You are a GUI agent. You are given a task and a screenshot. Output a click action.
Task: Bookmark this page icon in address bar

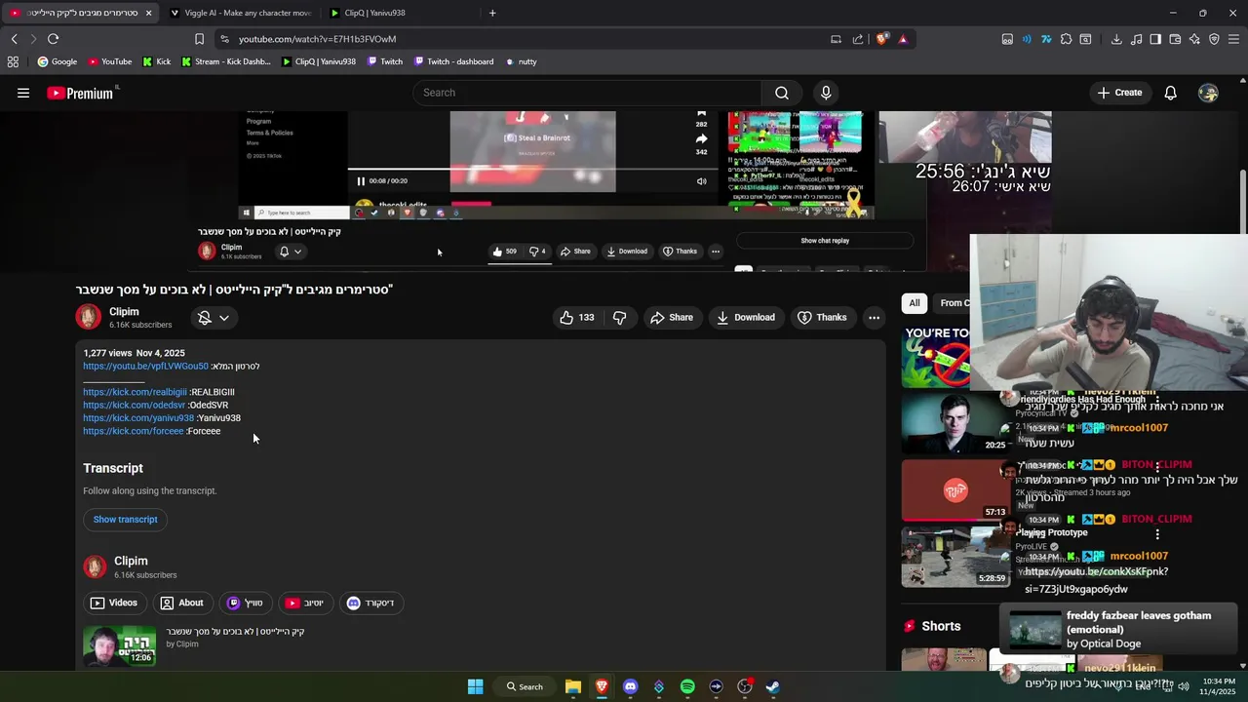pyautogui.click(x=199, y=39)
